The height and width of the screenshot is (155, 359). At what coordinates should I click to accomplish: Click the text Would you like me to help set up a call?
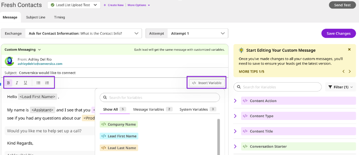(x=44, y=131)
